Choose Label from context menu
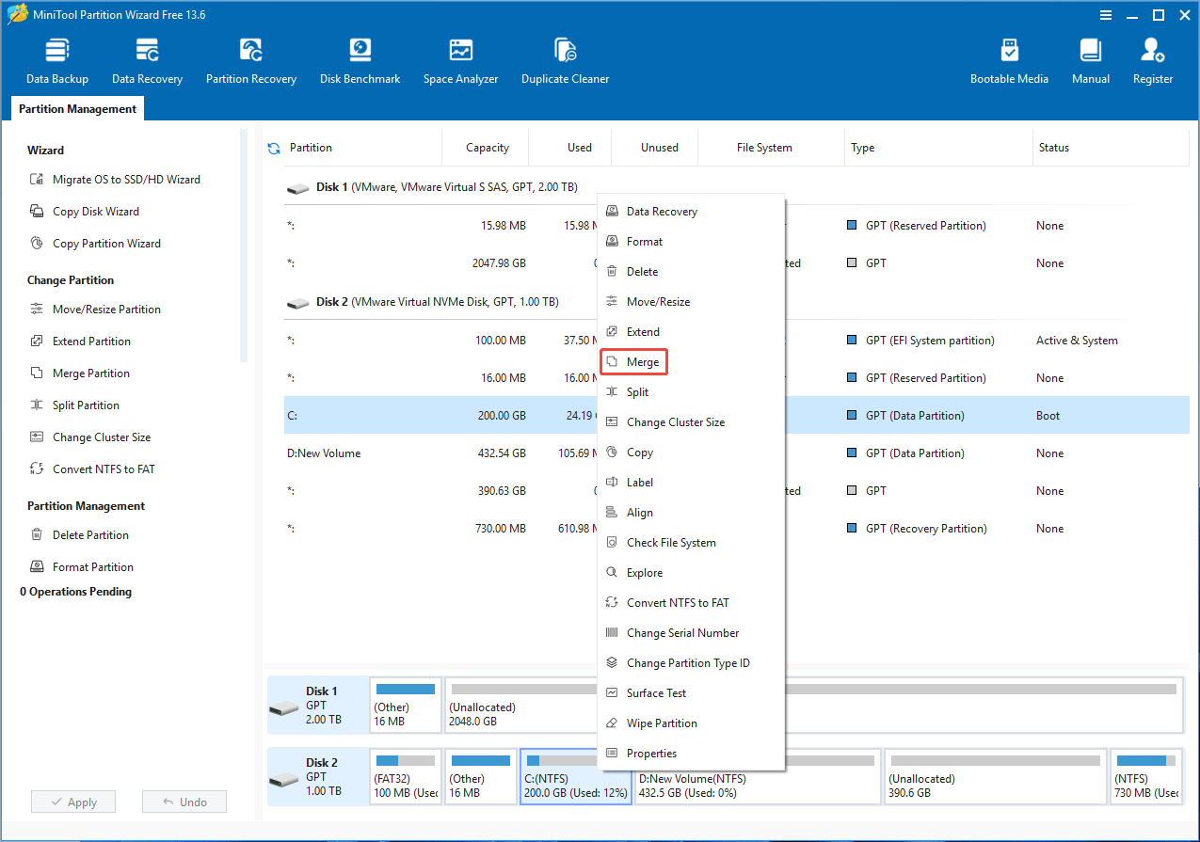This screenshot has width=1200, height=842. tap(691, 483)
